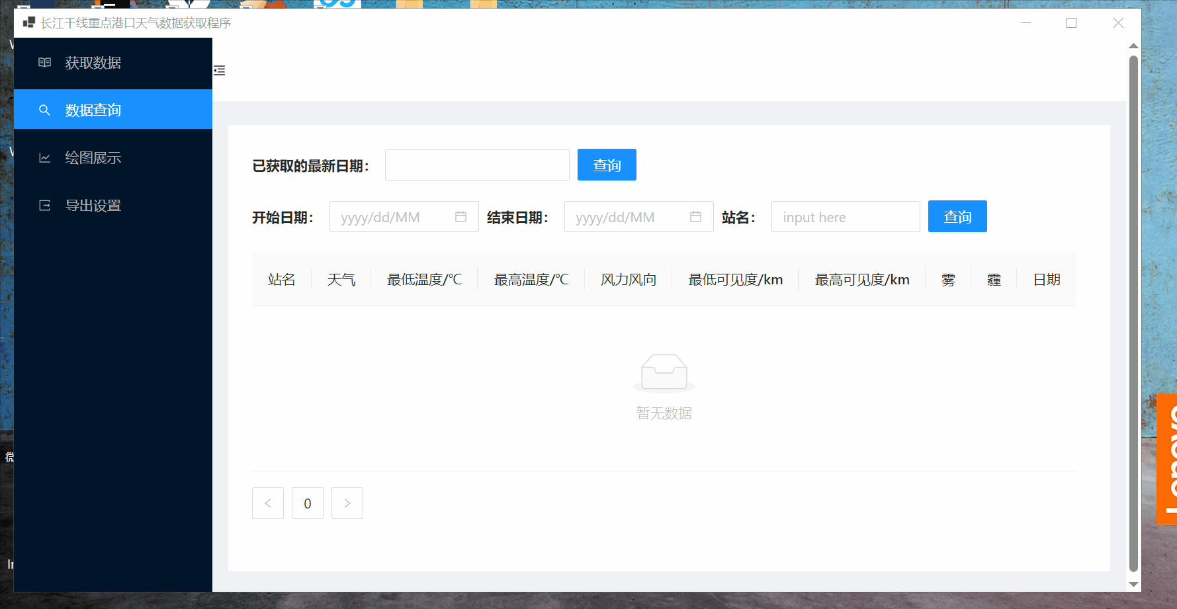The height and width of the screenshot is (609, 1177).
Task: Open the calendar icon in 结束日期 field
Action: [695, 216]
